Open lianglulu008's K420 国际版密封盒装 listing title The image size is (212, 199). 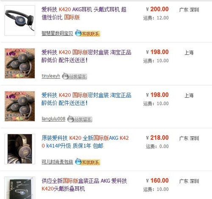tap(86, 99)
